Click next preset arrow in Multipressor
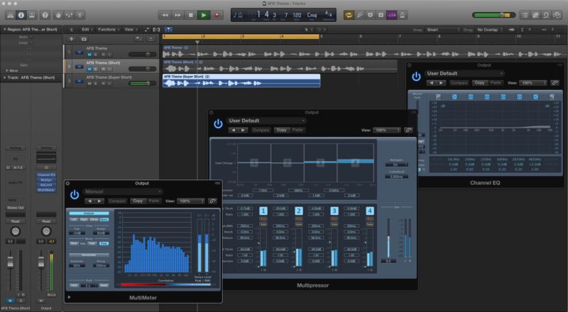This screenshot has height=312, width=568. 243,130
